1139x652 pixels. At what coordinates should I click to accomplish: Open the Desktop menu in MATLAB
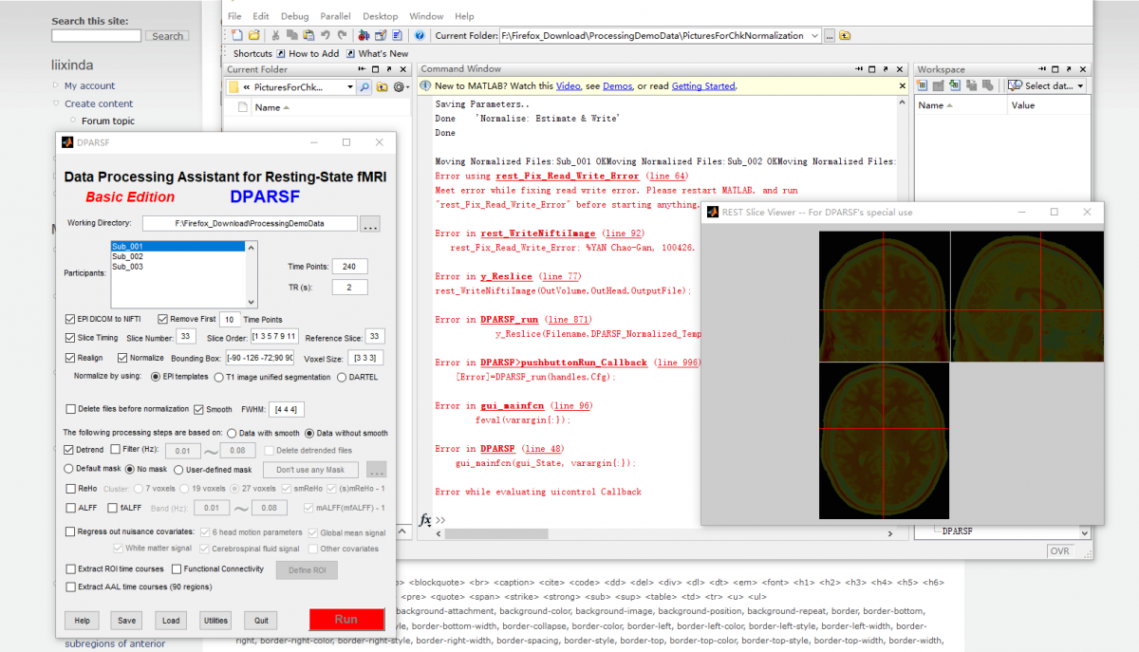click(381, 16)
